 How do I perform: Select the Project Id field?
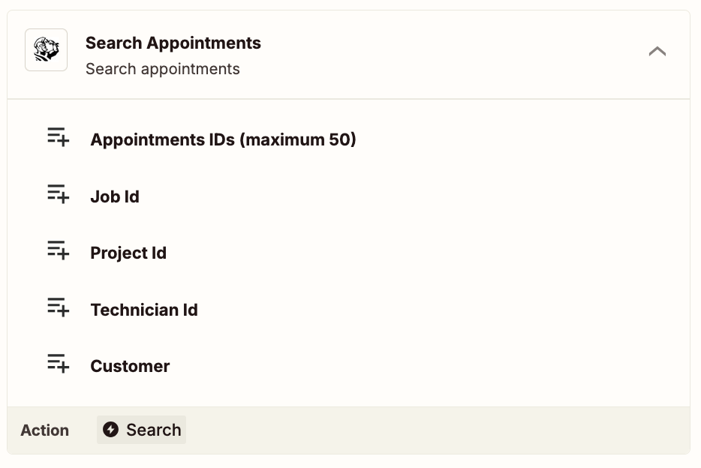(x=349, y=253)
